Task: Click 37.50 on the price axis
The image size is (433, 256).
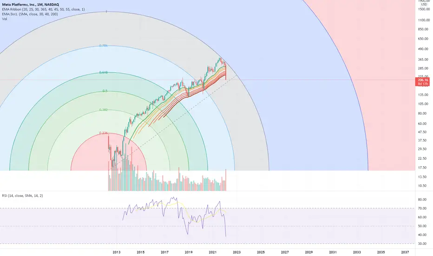Action: coord(422,140)
